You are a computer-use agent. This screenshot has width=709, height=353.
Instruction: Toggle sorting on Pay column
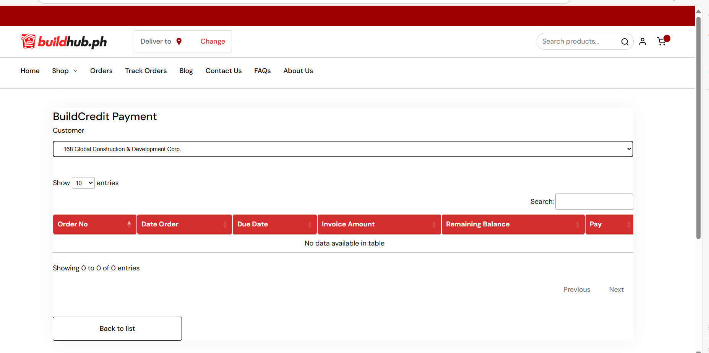[609, 224]
